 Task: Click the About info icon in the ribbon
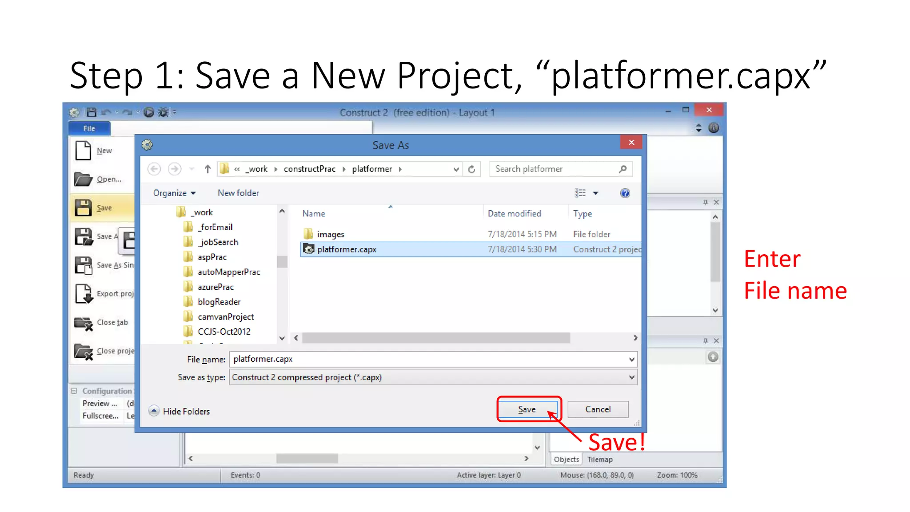714,128
